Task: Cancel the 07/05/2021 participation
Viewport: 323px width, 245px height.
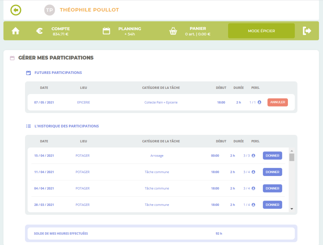Action: click(x=277, y=103)
